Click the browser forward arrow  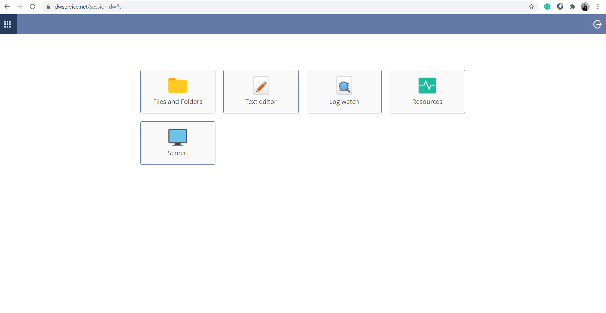click(20, 7)
